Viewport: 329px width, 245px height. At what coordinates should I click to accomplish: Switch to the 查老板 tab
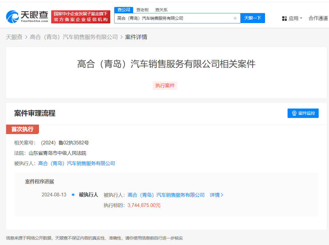(142, 9)
